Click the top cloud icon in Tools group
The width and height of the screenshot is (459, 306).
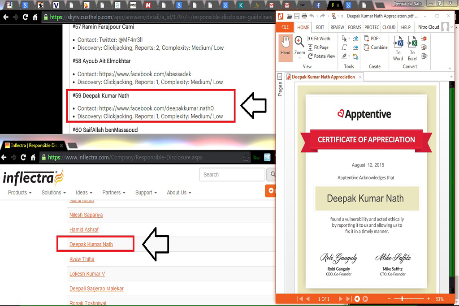tap(355, 39)
